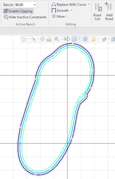This screenshot has width=115, height=179.
Task: Click Replace With Curve button
Action: click(69, 5)
